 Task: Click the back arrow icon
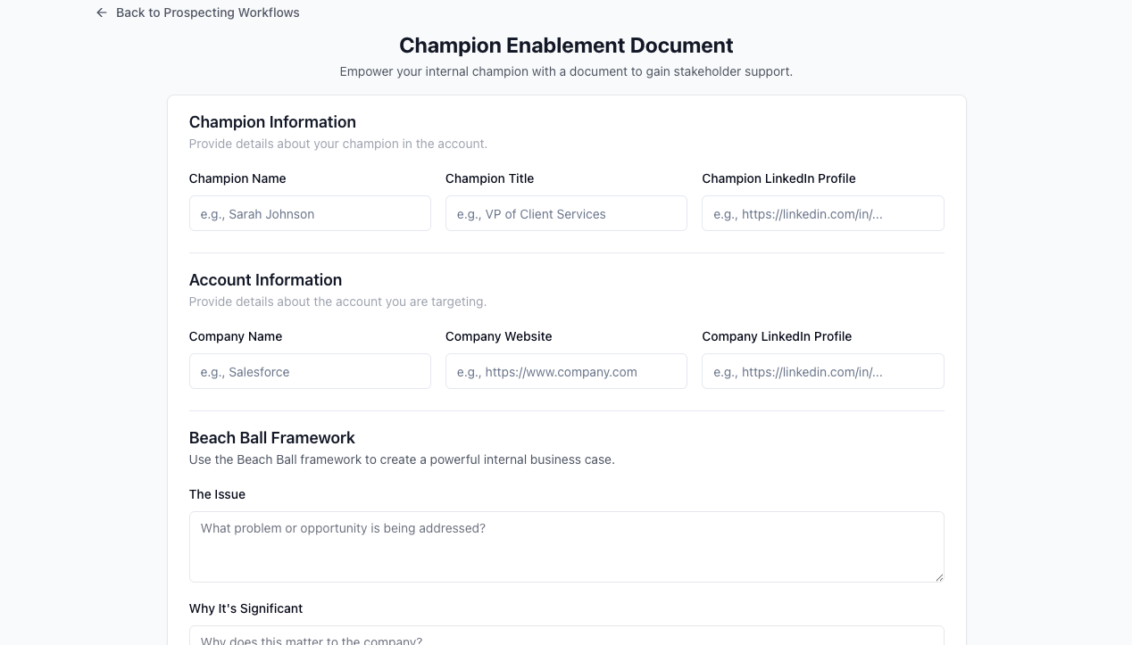pyautogui.click(x=101, y=12)
